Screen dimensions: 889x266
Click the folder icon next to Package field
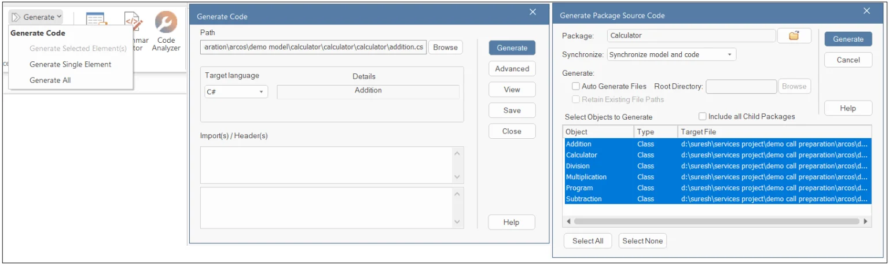[x=794, y=36]
